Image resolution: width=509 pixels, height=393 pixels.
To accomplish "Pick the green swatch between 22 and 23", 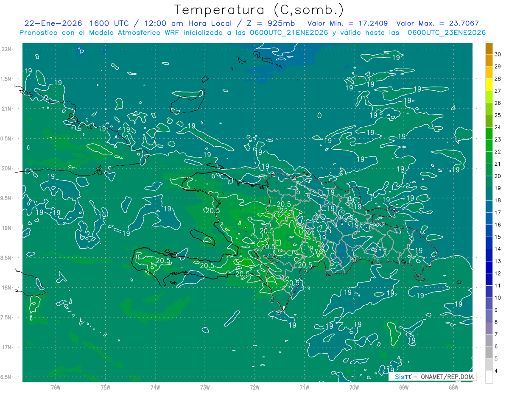I will pyautogui.click(x=489, y=146).
